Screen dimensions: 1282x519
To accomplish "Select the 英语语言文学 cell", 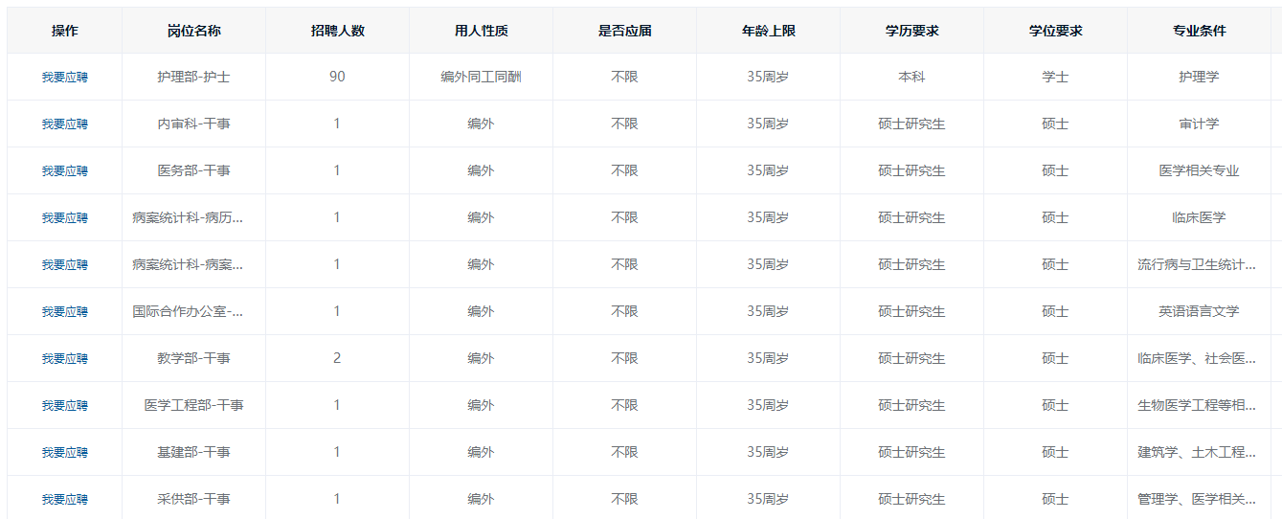I will pos(1199,311).
